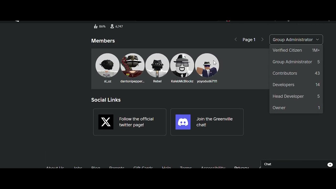Open sl_uz member avatar

pos(108,65)
